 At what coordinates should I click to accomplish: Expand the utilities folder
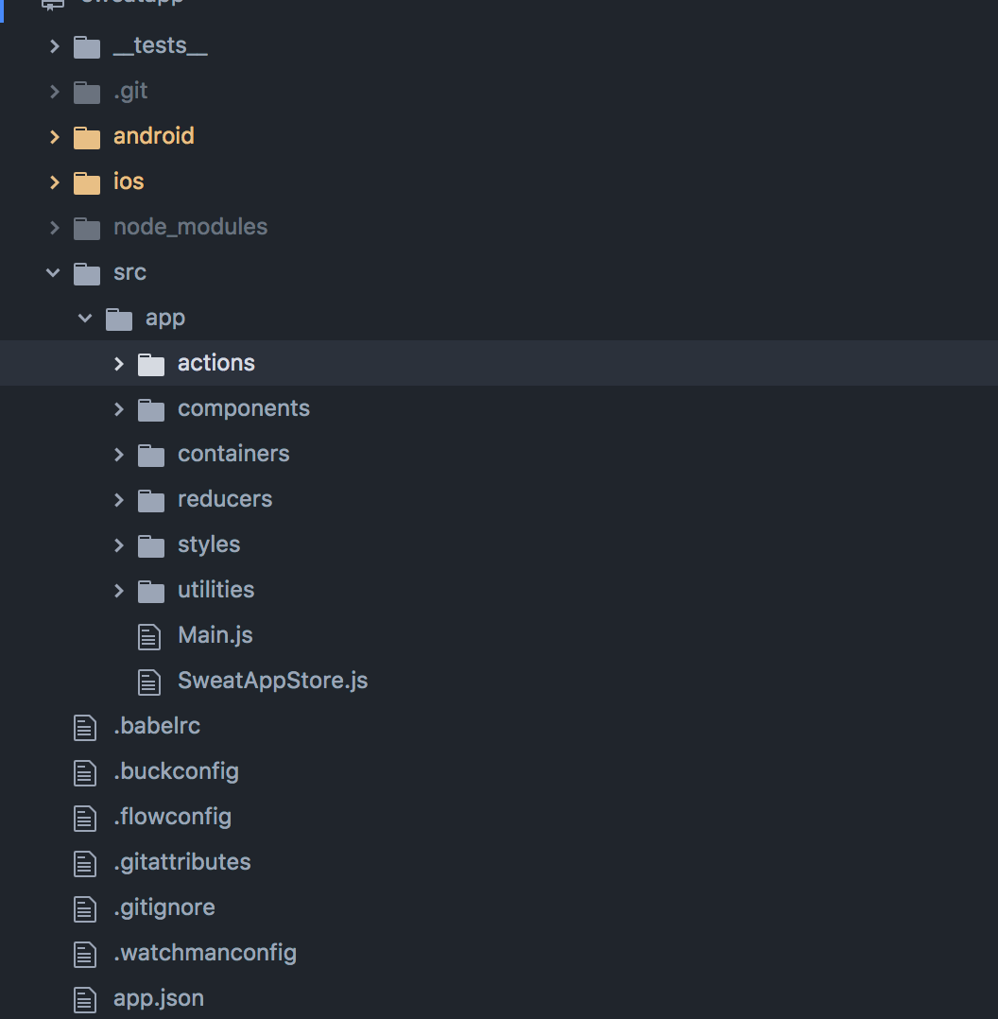tap(117, 590)
